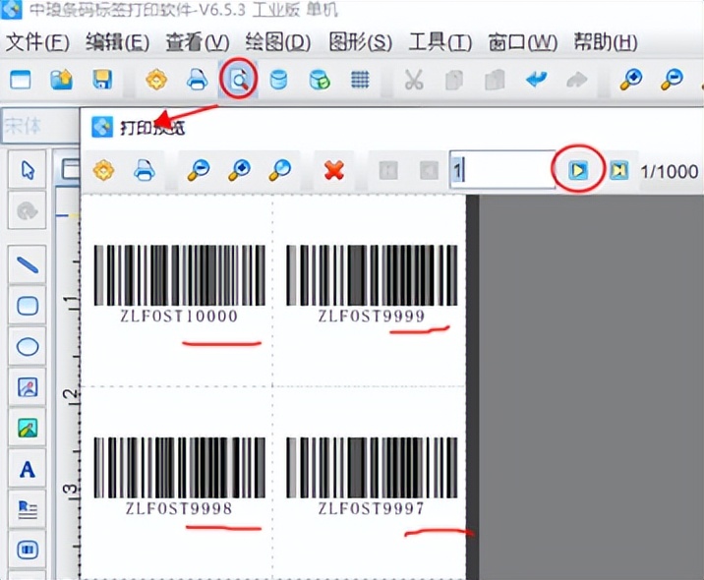Viewport: 704px width, 580px height.
Task: Click the scissors cut icon
Action: pos(414,81)
